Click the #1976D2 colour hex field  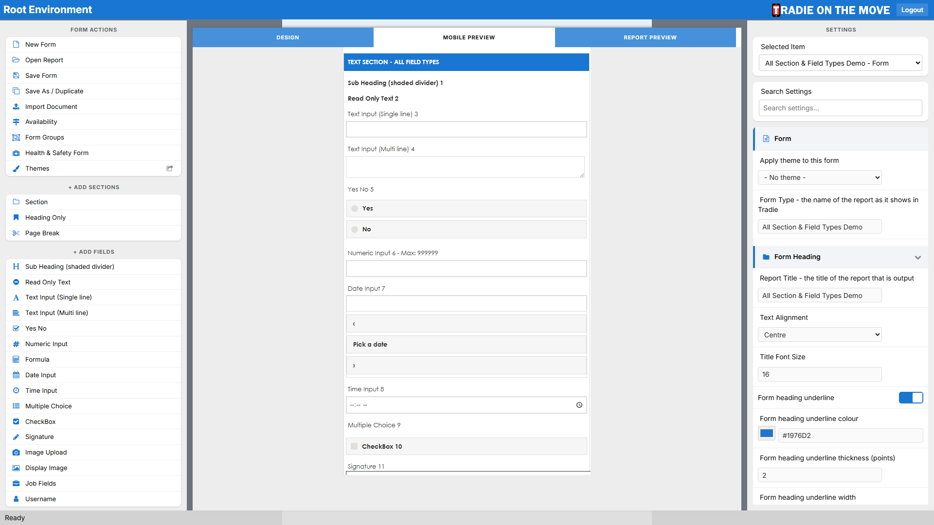(x=850, y=436)
